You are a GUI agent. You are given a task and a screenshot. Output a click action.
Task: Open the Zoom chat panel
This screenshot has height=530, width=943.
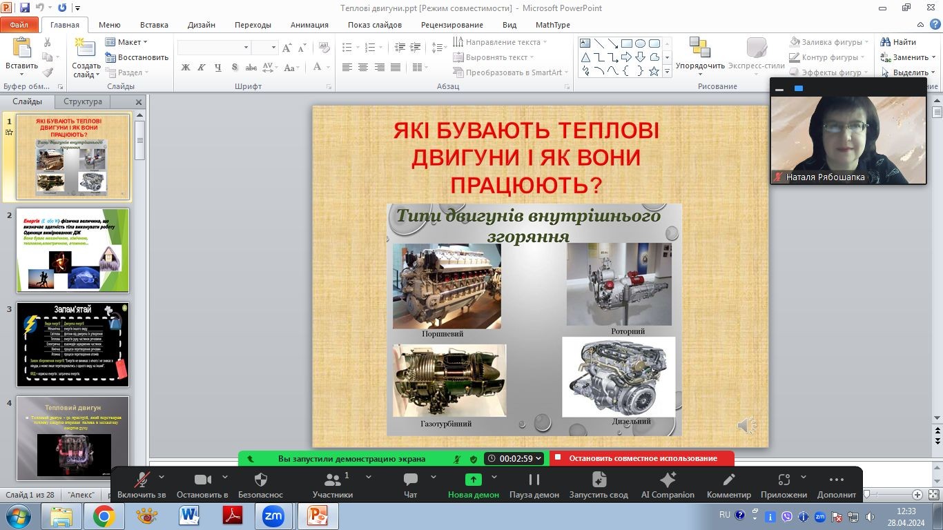click(x=410, y=480)
